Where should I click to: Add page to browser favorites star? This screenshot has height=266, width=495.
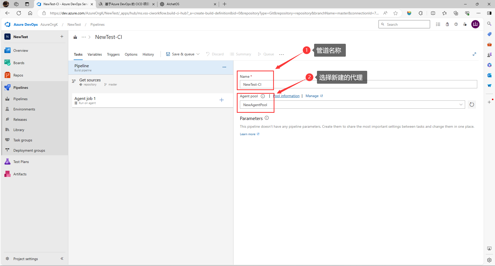coord(396,13)
